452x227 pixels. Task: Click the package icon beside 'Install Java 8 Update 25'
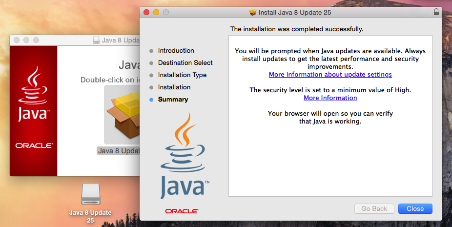[x=252, y=12]
